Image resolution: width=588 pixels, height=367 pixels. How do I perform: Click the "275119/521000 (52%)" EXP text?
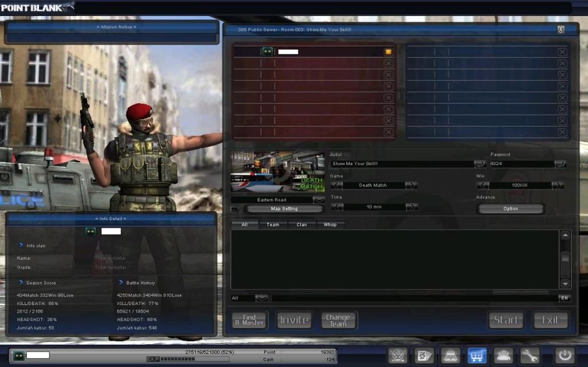(x=210, y=352)
